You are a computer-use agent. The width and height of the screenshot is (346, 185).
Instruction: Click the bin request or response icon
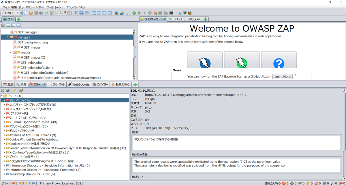tap(150, 13)
